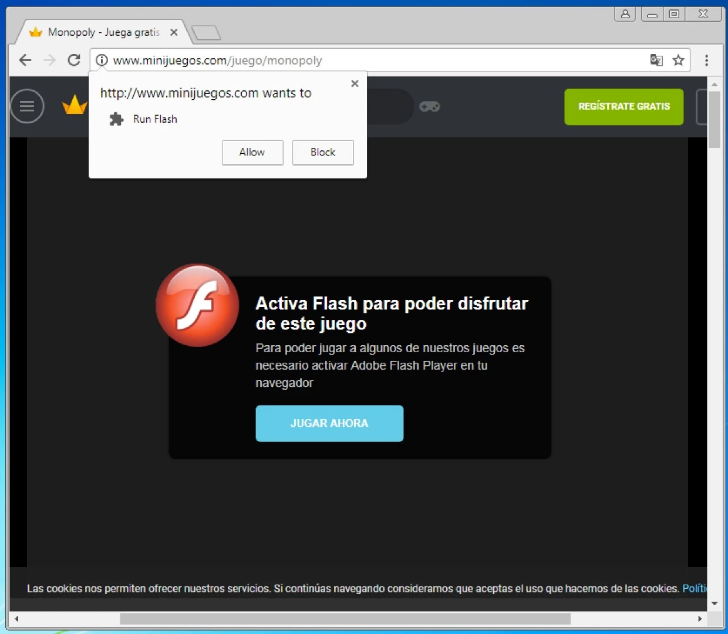Block Flash from running
Screen dimensions: 728x634
323,152
